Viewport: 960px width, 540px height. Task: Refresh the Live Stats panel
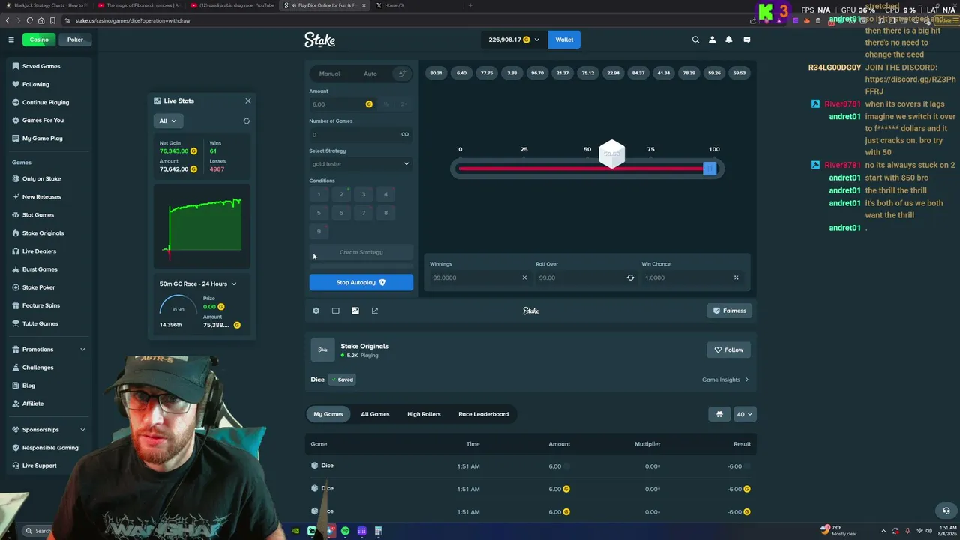[x=247, y=121]
